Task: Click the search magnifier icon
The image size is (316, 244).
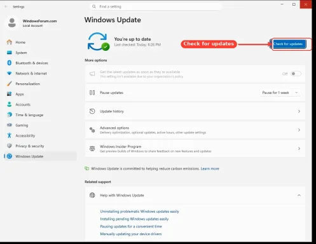Action: pos(94,6)
